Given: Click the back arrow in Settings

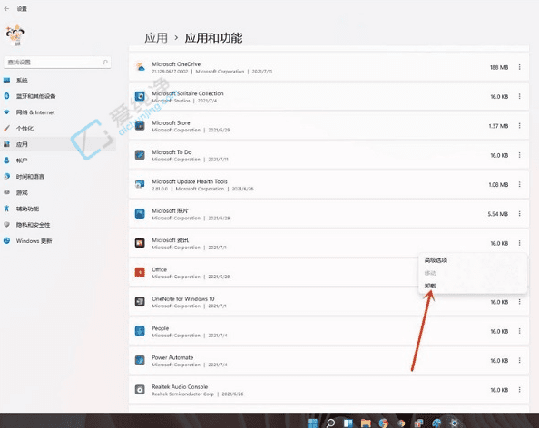Looking at the screenshot, I should [x=6, y=8].
